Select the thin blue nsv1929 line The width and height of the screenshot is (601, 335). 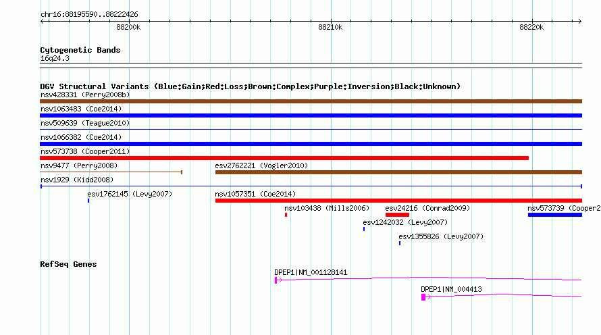(x=311, y=186)
